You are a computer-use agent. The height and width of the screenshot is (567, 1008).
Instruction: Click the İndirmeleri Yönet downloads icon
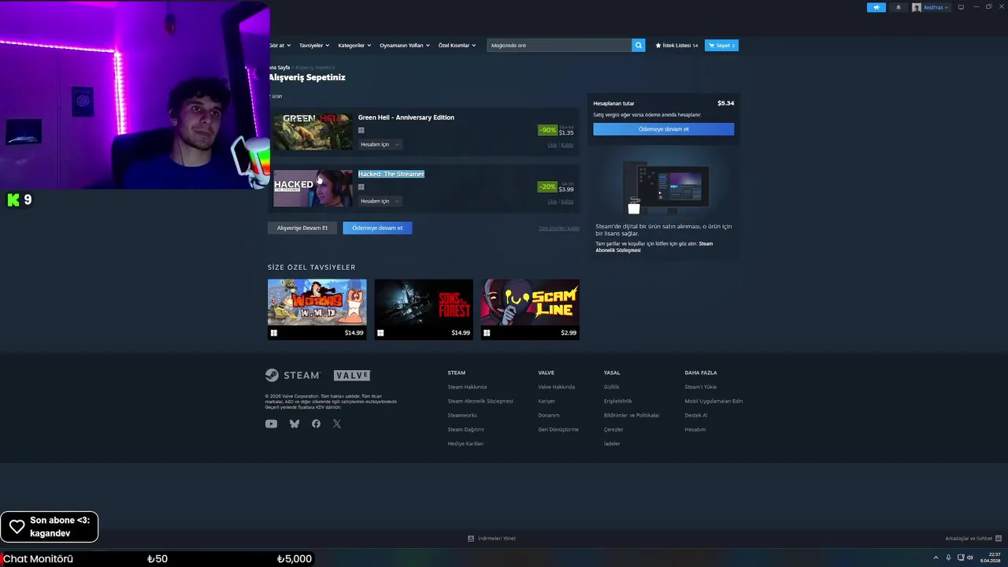pyautogui.click(x=471, y=539)
